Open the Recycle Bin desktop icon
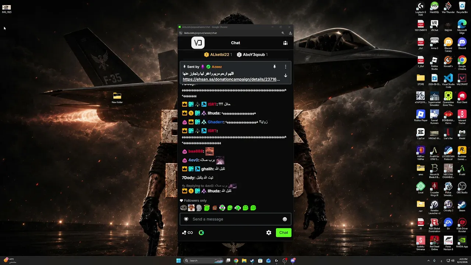Viewport: 471px width, 265px height. [462, 7]
